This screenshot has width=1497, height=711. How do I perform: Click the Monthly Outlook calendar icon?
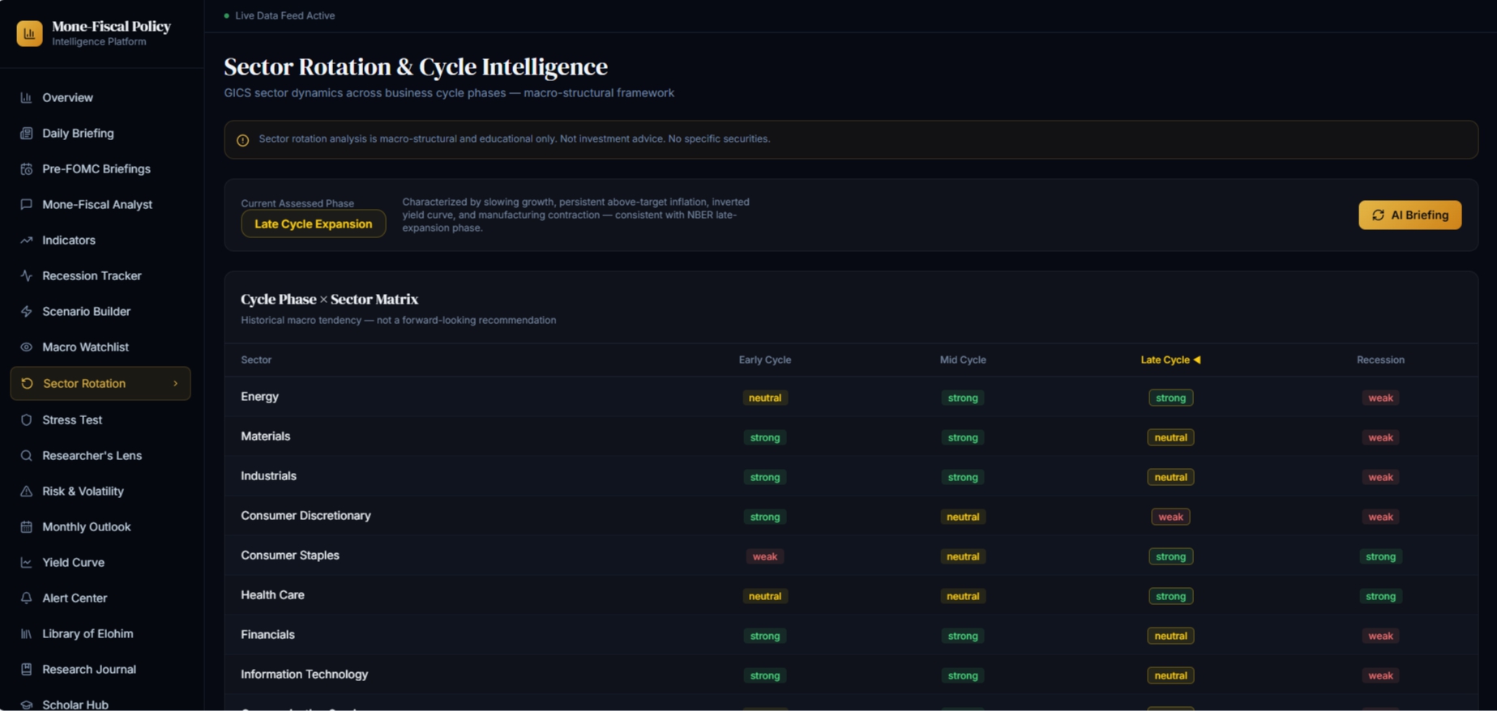26,526
